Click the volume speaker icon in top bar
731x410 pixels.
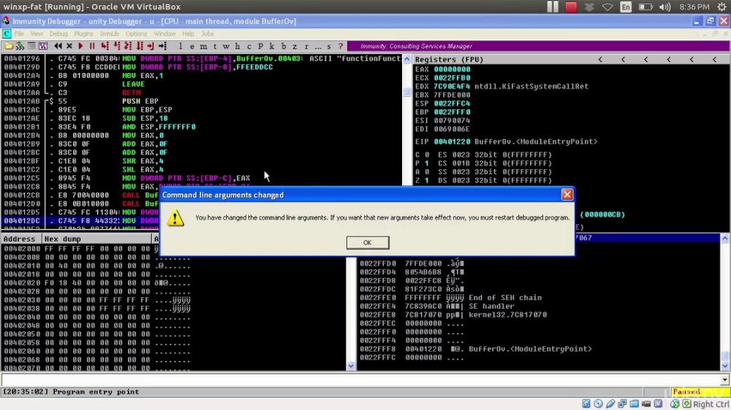pyautogui.click(x=664, y=7)
